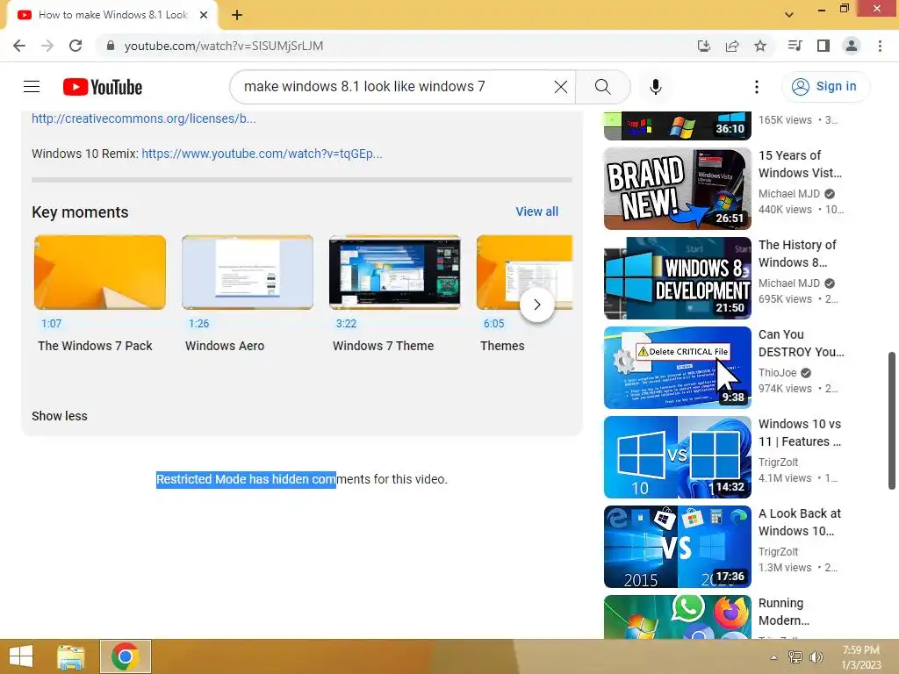Open Windows 10 vs 11 Features thumbnail
Image resolution: width=899 pixels, height=674 pixels.
677,456
